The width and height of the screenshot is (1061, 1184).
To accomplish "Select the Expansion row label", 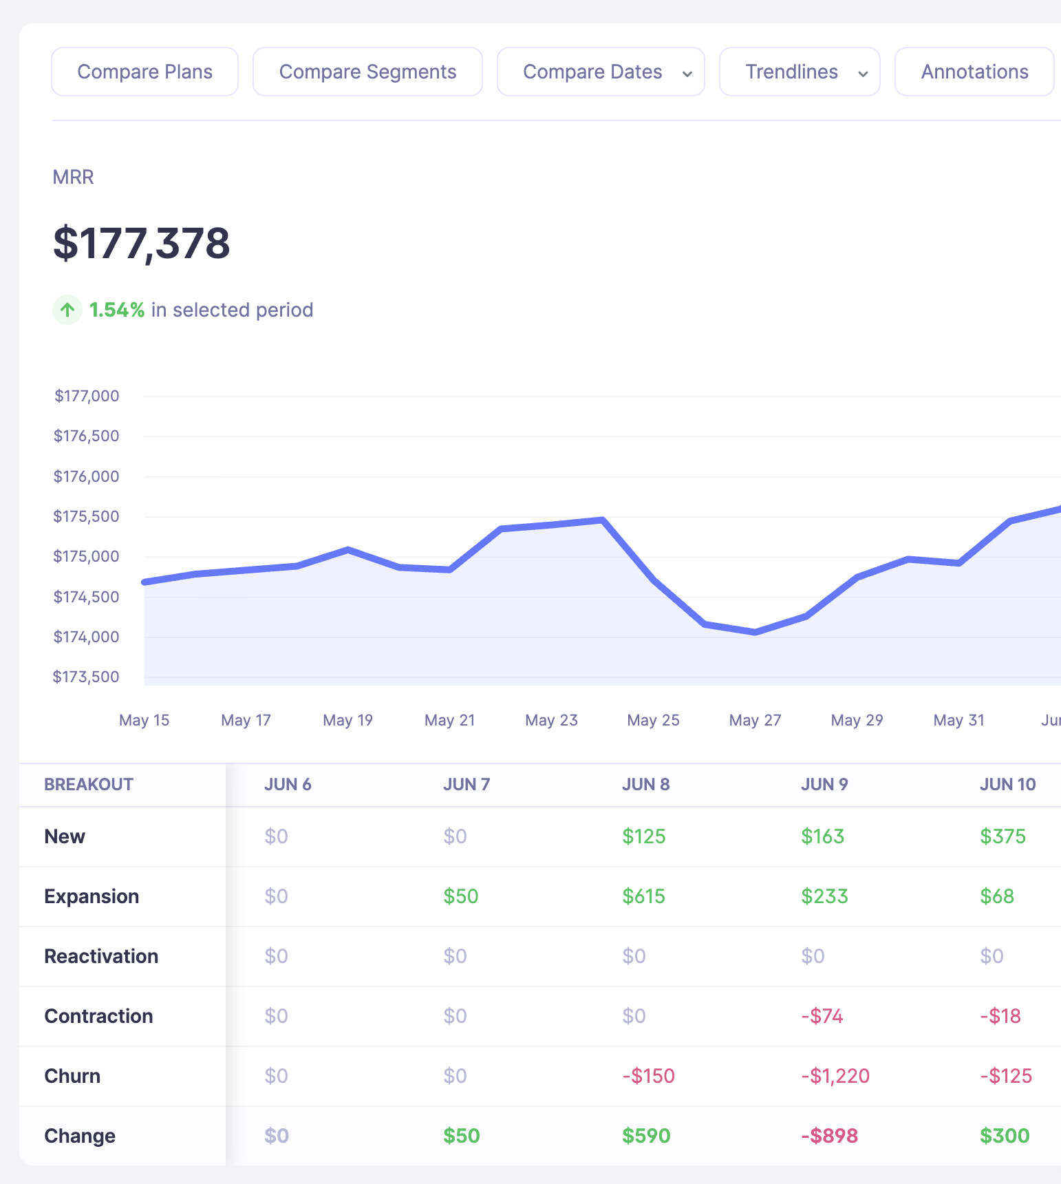I will click(92, 896).
